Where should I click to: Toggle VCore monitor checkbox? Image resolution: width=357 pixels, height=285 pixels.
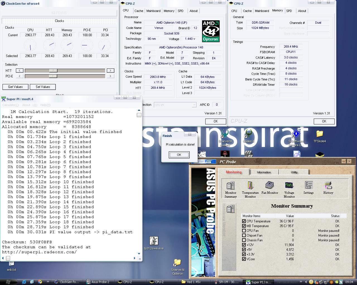[x=244, y=259]
